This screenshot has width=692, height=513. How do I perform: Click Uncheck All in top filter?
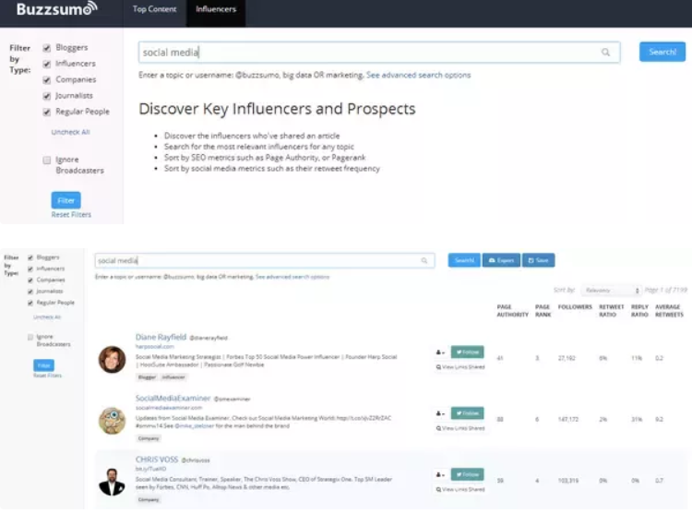point(71,132)
